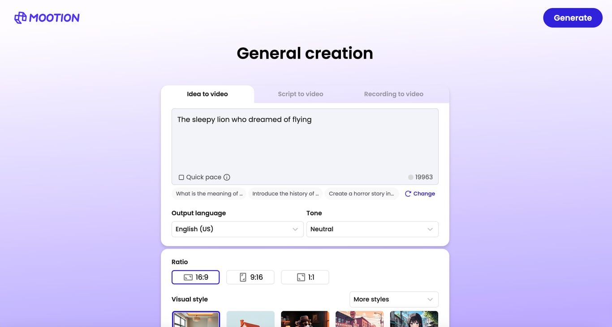This screenshot has height=327, width=612.
Task: Click the square icon on the 1:1 ratio
Action: pyautogui.click(x=301, y=277)
